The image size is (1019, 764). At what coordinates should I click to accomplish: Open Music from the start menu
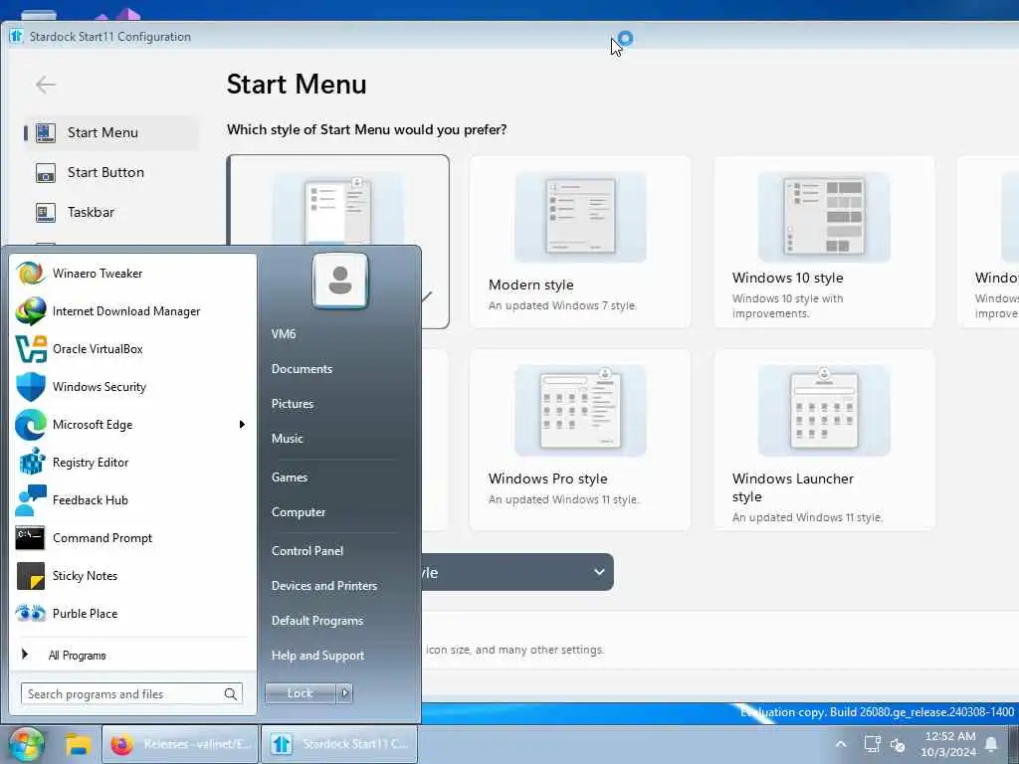pos(288,439)
